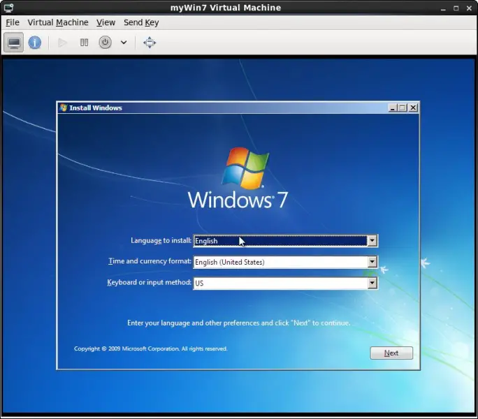
Task: Open the Language to install dropdown
Action: pos(372,241)
